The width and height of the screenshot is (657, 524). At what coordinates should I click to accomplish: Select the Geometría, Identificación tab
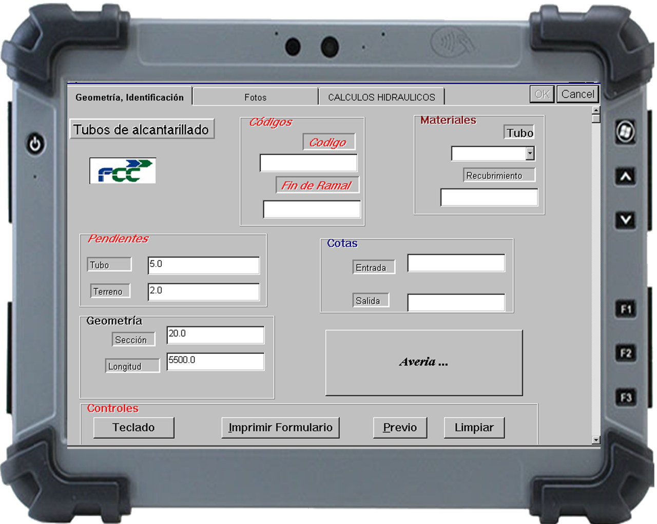click(x=129, y=97)
